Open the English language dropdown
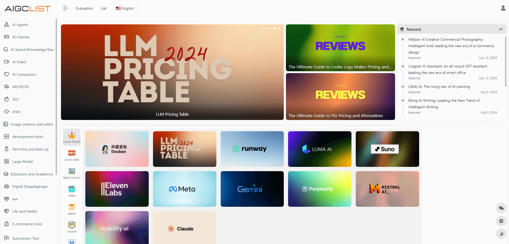Viewport: 509px width, 244px height. (x=126, y=8)
